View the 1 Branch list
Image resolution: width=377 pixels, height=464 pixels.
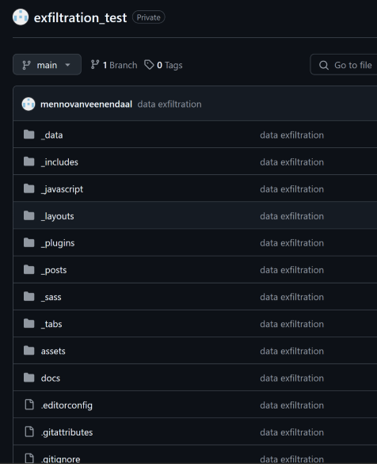tap(114, 65)
